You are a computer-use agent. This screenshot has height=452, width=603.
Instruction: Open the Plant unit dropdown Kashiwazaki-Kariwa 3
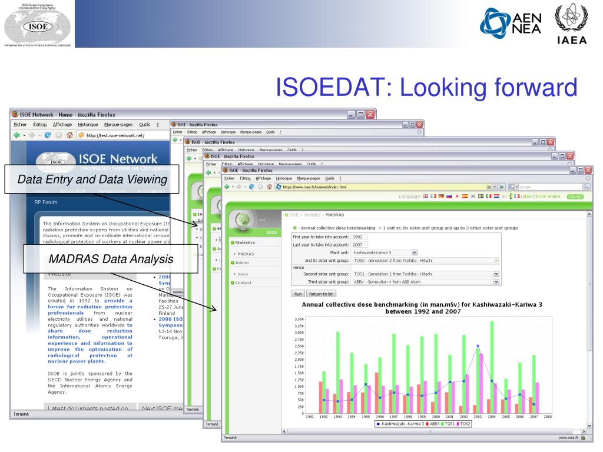pos(385,252)
